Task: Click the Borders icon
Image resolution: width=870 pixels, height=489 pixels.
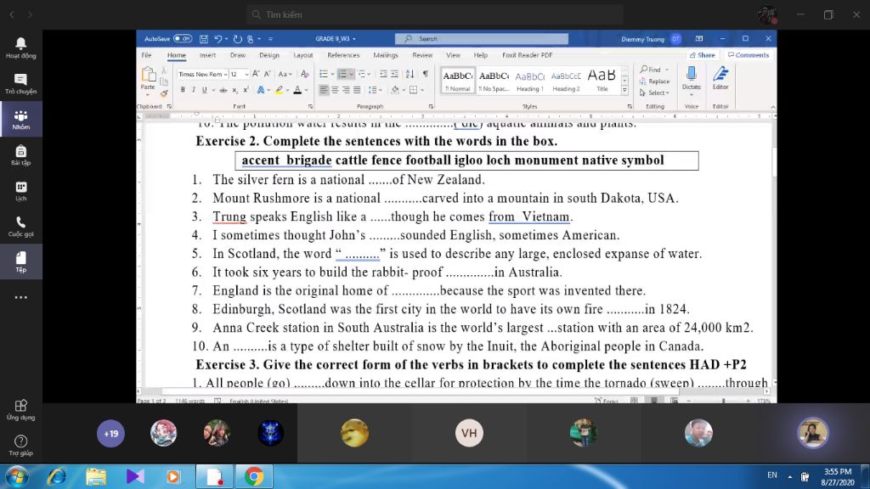Action: click(414, 90)
